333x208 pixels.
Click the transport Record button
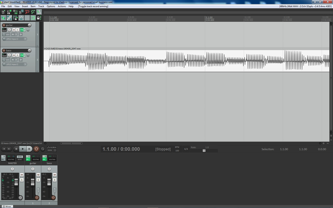[x=36, y=149]
